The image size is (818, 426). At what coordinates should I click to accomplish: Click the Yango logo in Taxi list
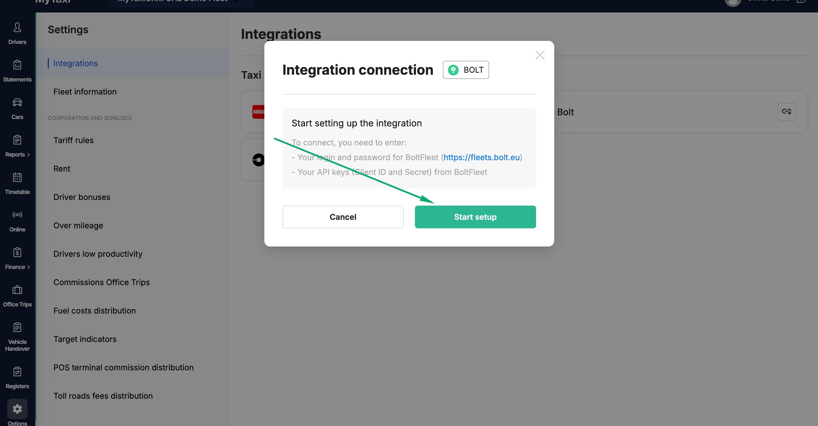click(258, 112)
